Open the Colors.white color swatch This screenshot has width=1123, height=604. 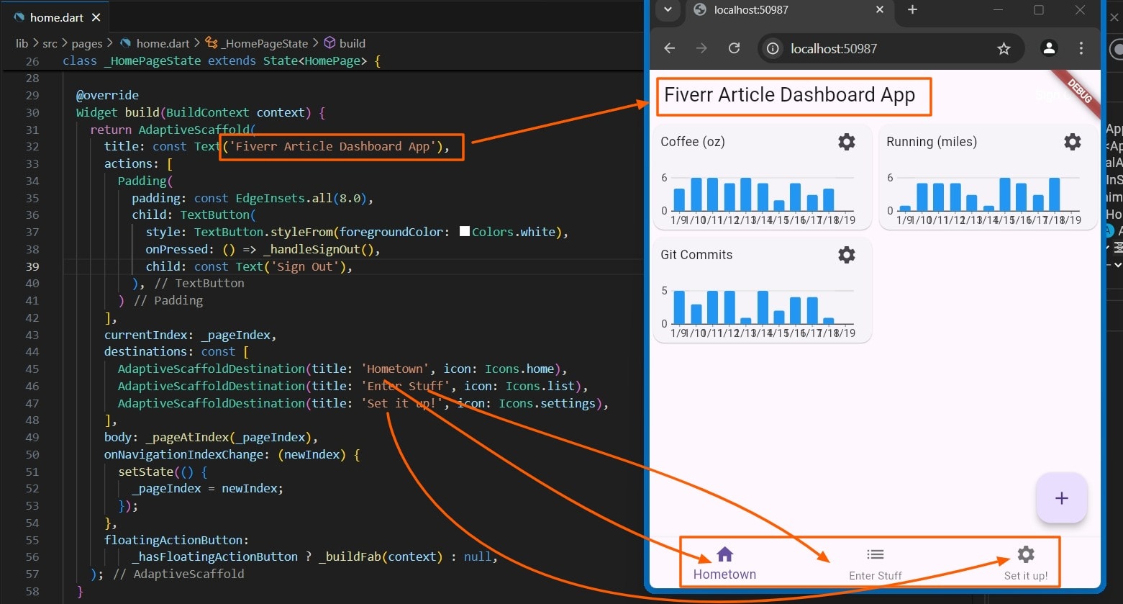click(x=465, y=232)
